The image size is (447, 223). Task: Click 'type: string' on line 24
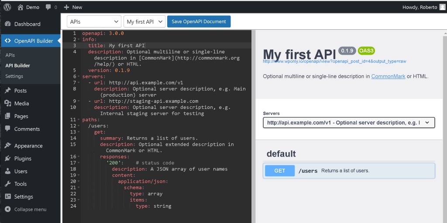point(153,206)
